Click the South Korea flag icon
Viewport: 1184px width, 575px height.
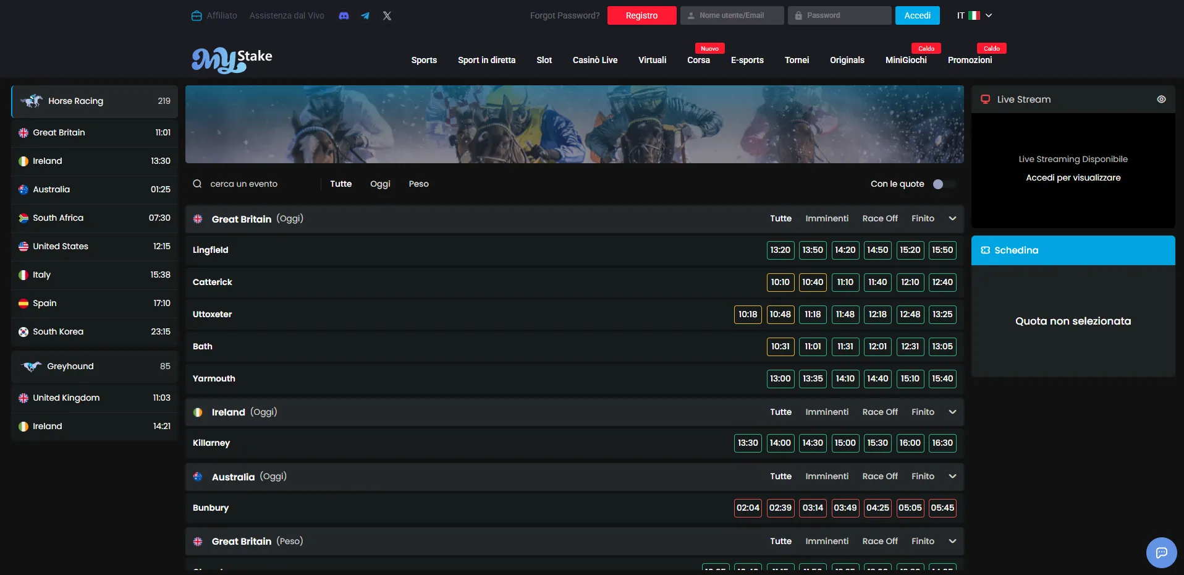tap(23, 332)
